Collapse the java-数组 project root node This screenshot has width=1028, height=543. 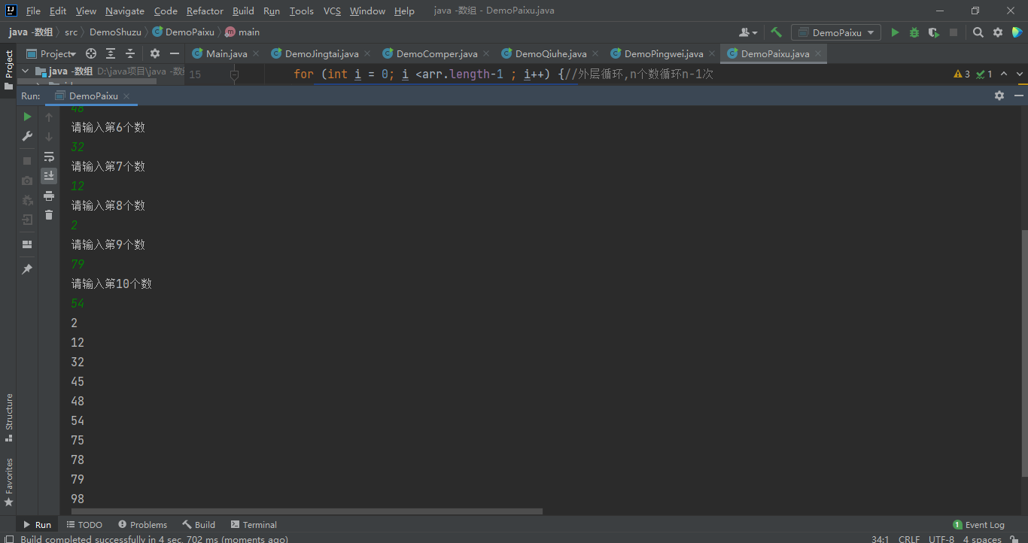(26, 71)
